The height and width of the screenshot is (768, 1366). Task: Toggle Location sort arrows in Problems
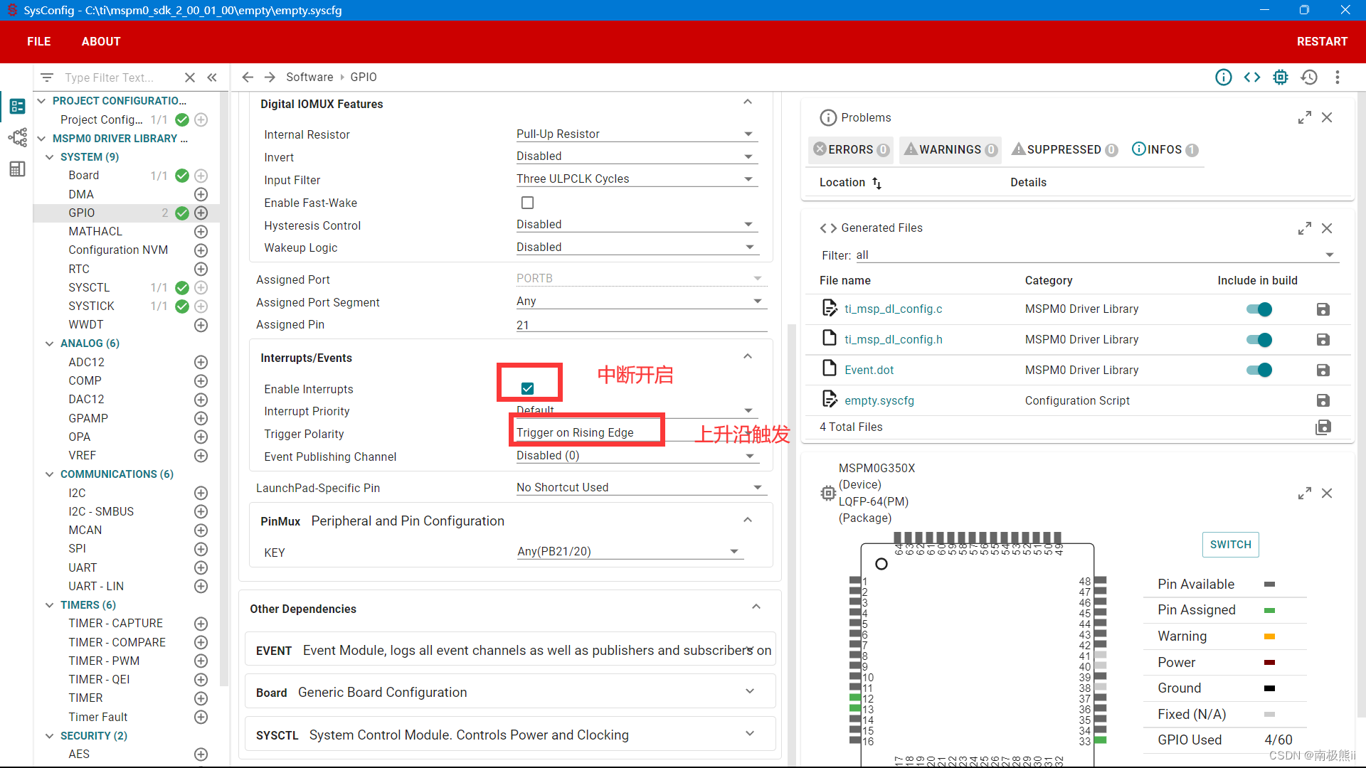click(x=877, y=183)
